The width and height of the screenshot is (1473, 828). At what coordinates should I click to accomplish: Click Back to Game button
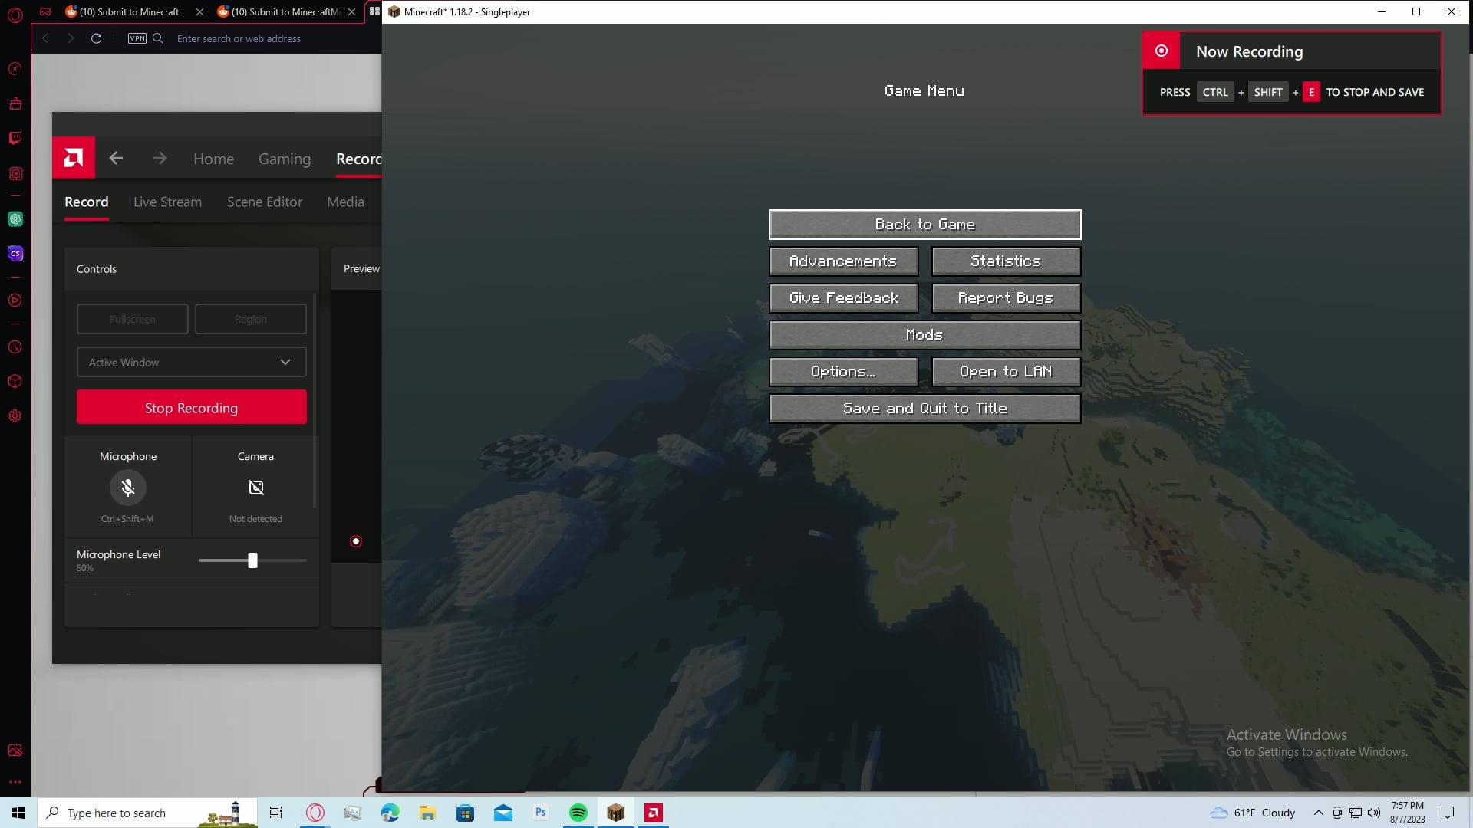click(924, 225)
